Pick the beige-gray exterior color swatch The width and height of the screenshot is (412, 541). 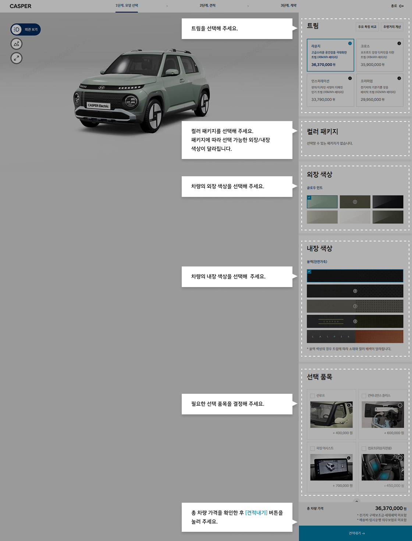[322, 217]
